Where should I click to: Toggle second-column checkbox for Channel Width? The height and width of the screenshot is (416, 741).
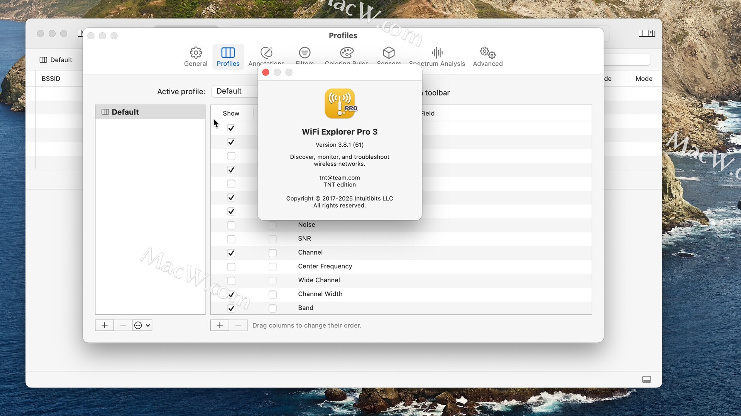(272, 295)
